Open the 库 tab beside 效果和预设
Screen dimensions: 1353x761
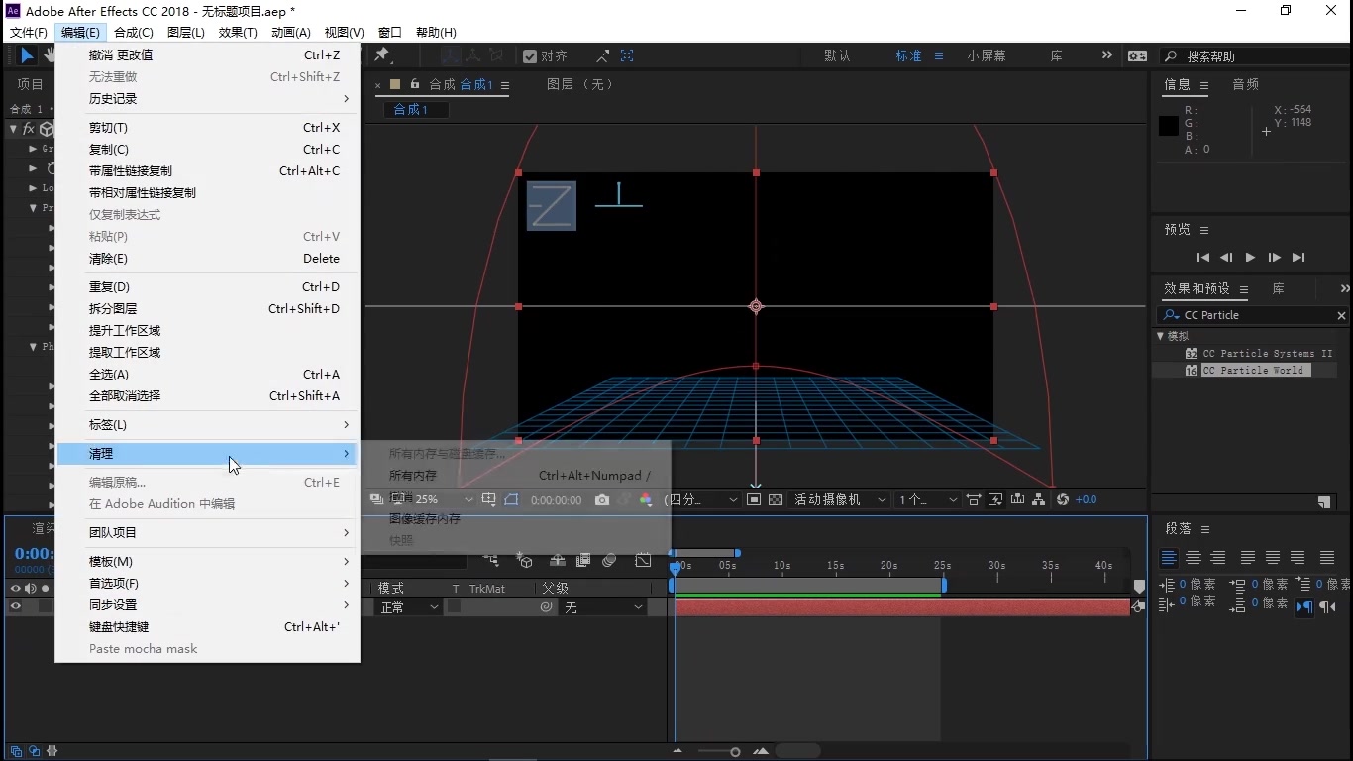pos(1278,289)
